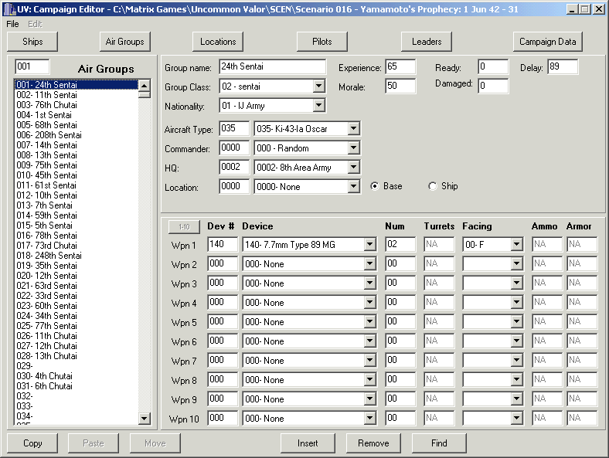The height and width of the screenshot is (458, 609).
Task: Expand the Group Class dropdown
Action: tap(319, 87)
